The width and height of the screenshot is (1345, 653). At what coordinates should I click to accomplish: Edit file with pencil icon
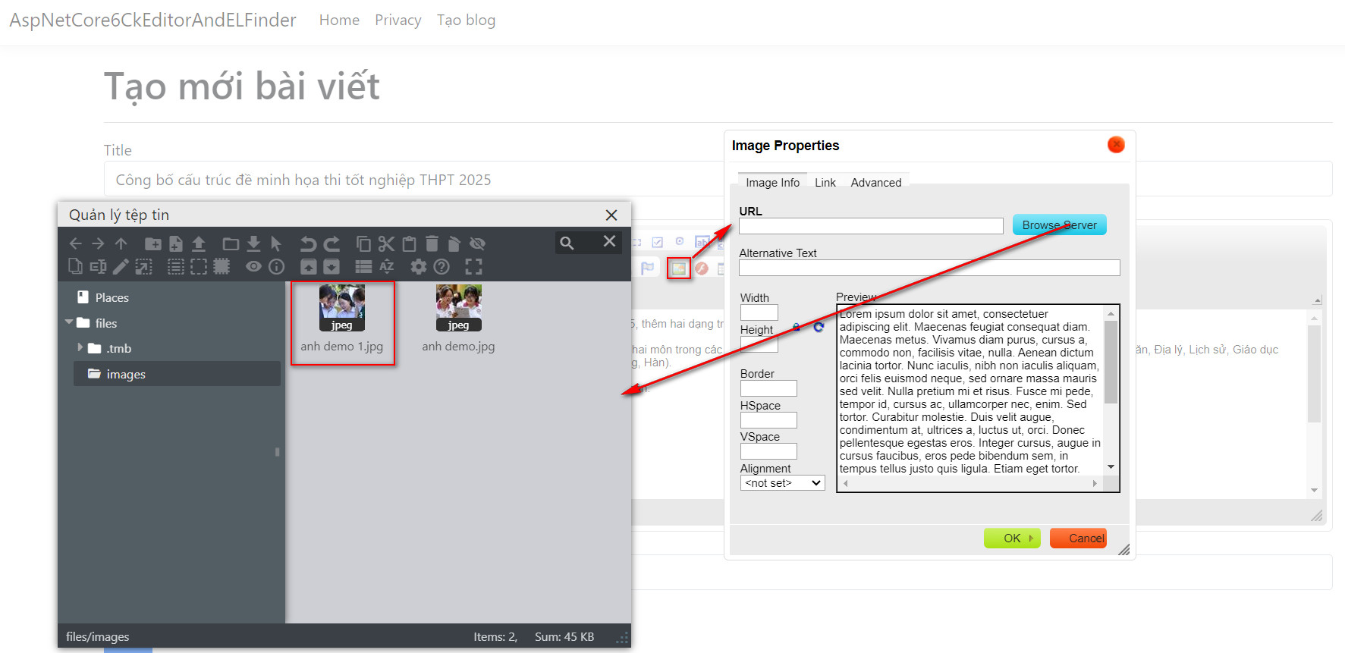click(121, 266)
